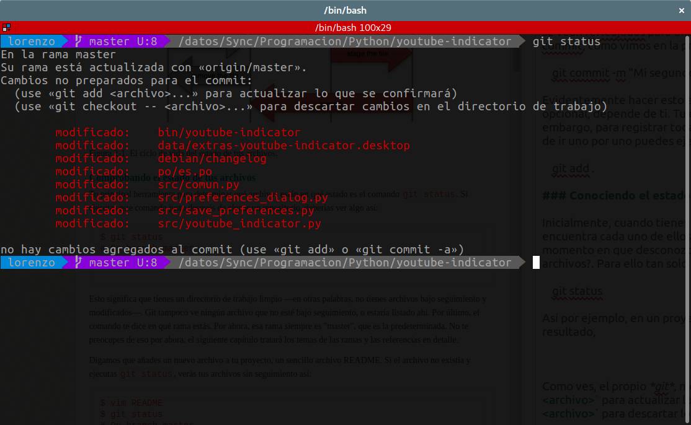This screenshot has height=425, width=691.
Task: Click the branch icon on the last prompt line
Action: [78, 262]
